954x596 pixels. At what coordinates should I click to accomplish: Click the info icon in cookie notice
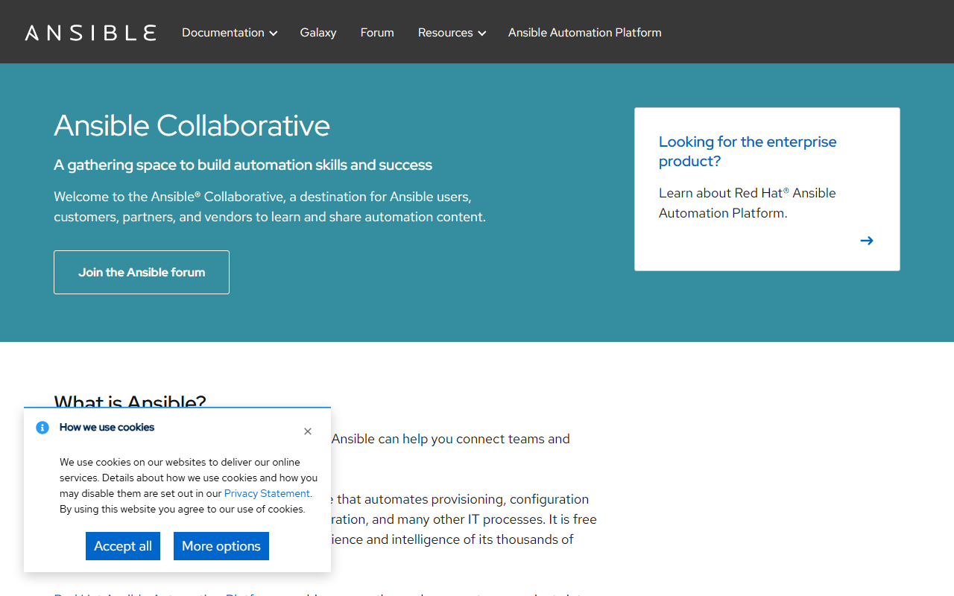click(x=42, y=428)
